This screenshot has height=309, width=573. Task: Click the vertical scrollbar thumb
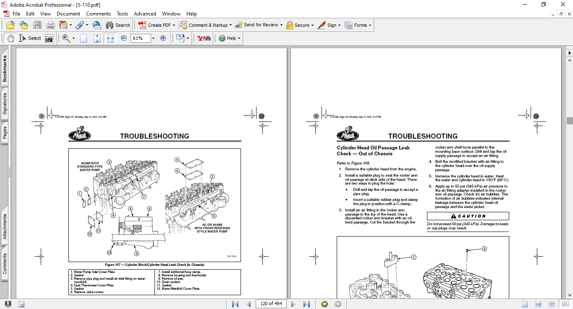coord(570,121)
